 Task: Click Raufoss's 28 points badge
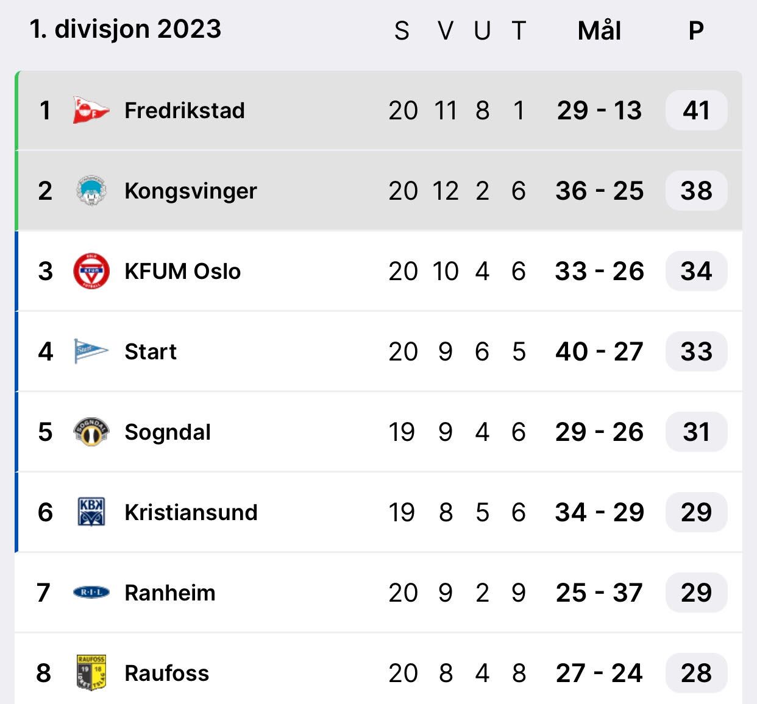[x=696, y=673]
